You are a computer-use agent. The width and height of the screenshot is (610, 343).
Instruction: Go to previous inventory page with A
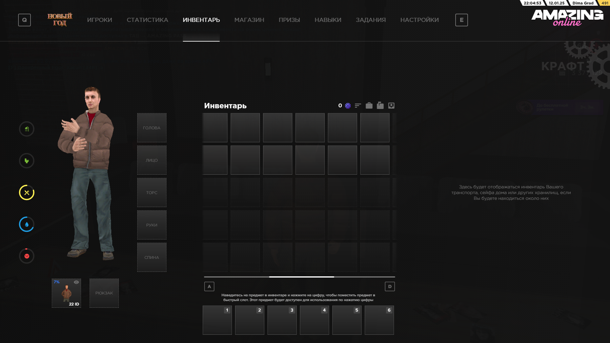(209, 286)
